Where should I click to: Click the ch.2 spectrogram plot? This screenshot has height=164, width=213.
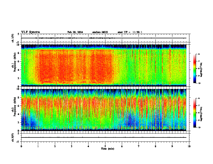click(x=104, y=110)
